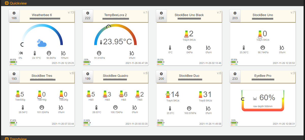Open settings gear on StockBee Uno 203 card

(x=235, y=13)
